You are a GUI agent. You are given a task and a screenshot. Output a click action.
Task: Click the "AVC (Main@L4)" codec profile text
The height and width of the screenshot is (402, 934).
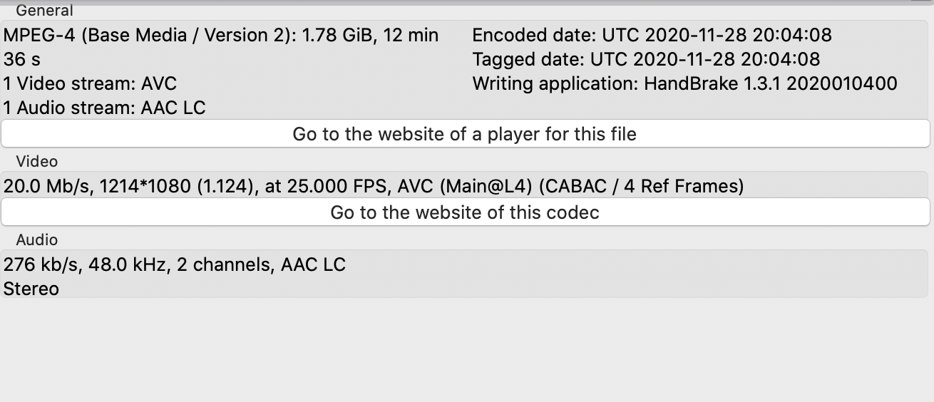tap(464, 186)
